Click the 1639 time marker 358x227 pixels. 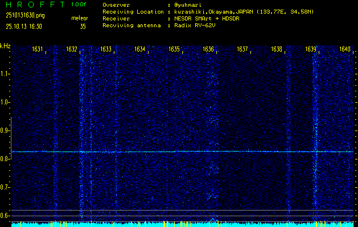pos(311,49)
